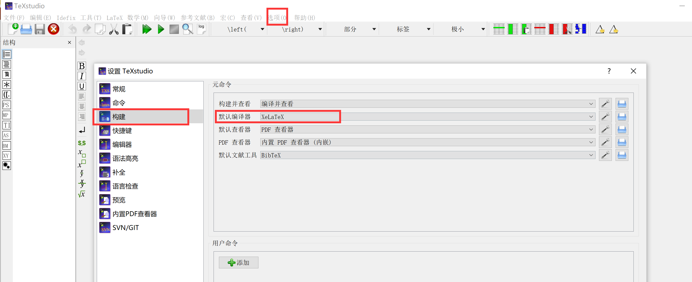692x282 pixels.
Task: Click the Redo arrow icon
Action: pos(86,29)
